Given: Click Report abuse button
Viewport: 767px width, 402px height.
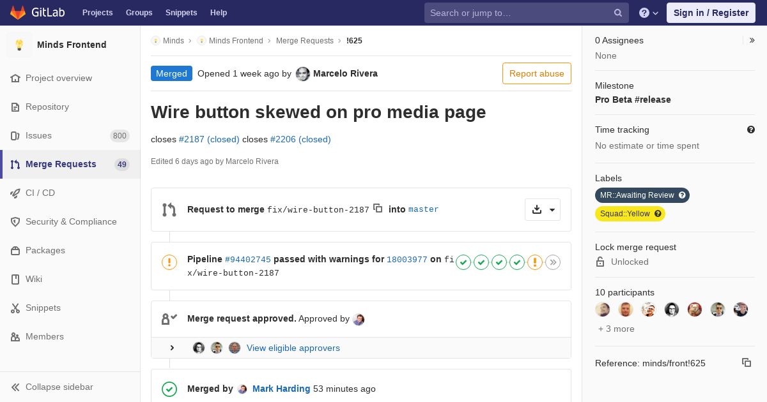Looking at the screenshot, I should point(537,73).
